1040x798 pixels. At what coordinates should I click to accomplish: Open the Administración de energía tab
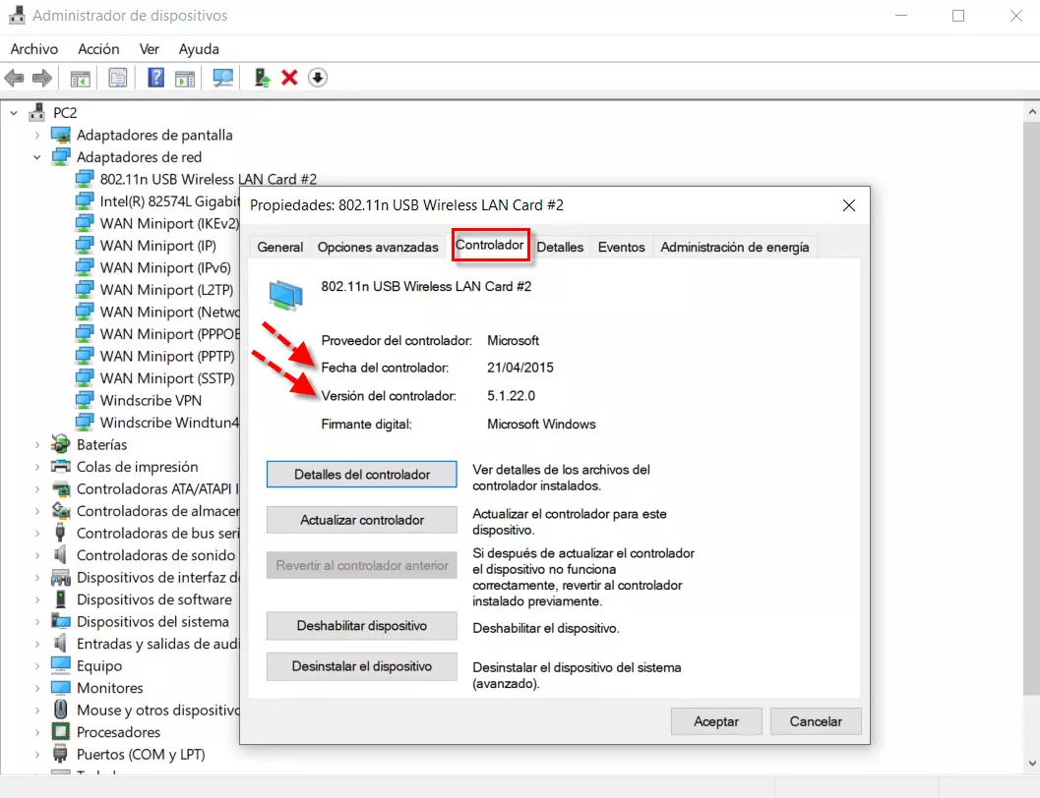point(734,247)
